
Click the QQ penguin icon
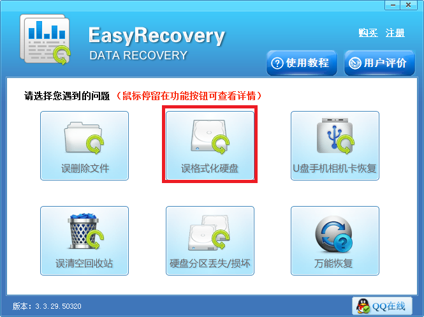click(363, 306)
